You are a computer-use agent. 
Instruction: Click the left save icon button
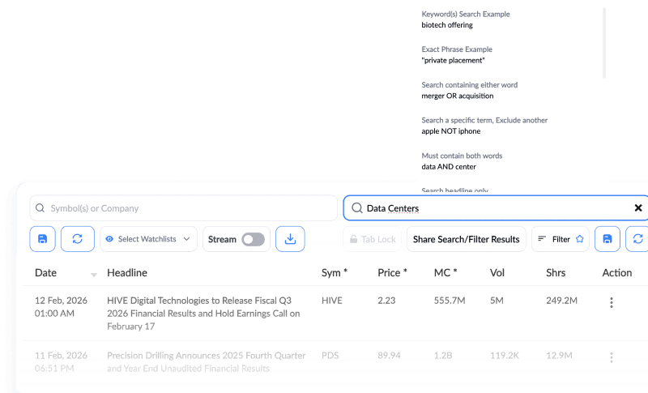[43, 239]
